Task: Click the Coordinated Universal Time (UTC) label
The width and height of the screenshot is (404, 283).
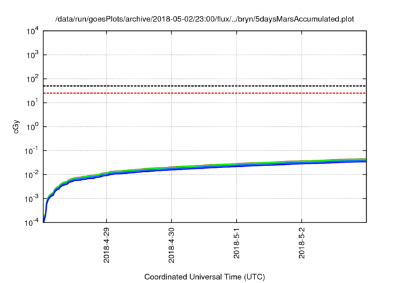Action: [205, 277]
